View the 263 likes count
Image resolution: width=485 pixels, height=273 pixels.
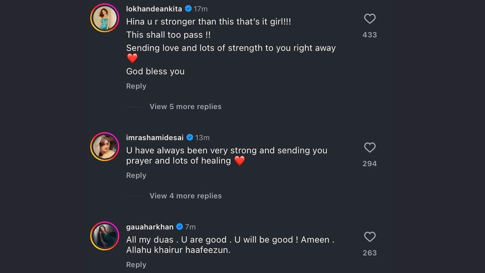[x=370, y=253]
